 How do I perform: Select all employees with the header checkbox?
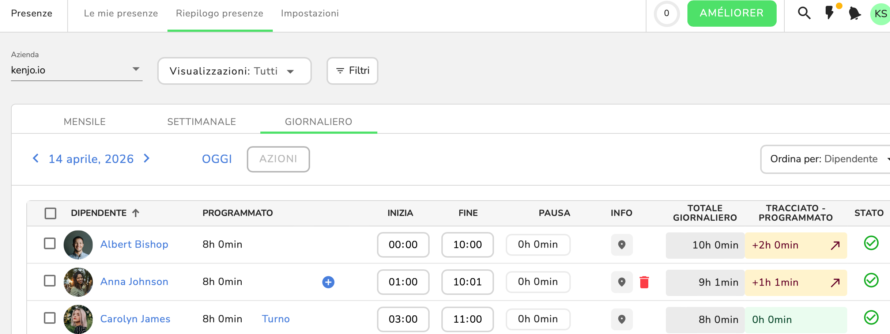click(50, 213)
